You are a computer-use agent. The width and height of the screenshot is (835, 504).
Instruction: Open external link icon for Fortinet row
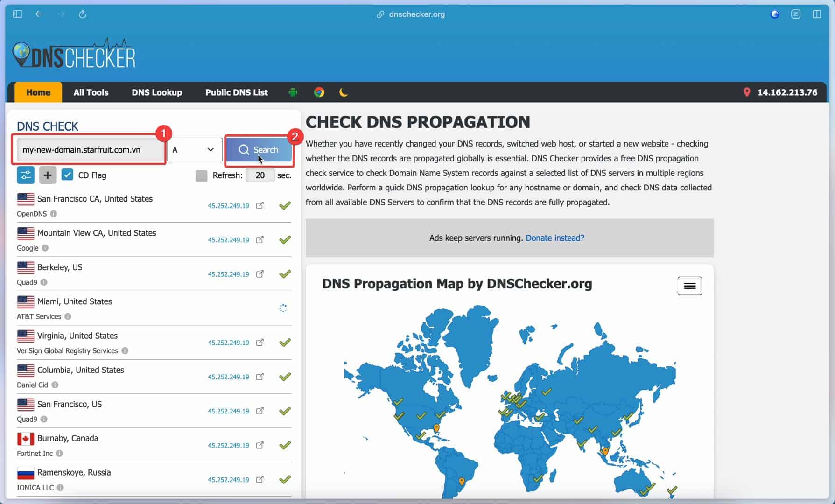(260, 445)
